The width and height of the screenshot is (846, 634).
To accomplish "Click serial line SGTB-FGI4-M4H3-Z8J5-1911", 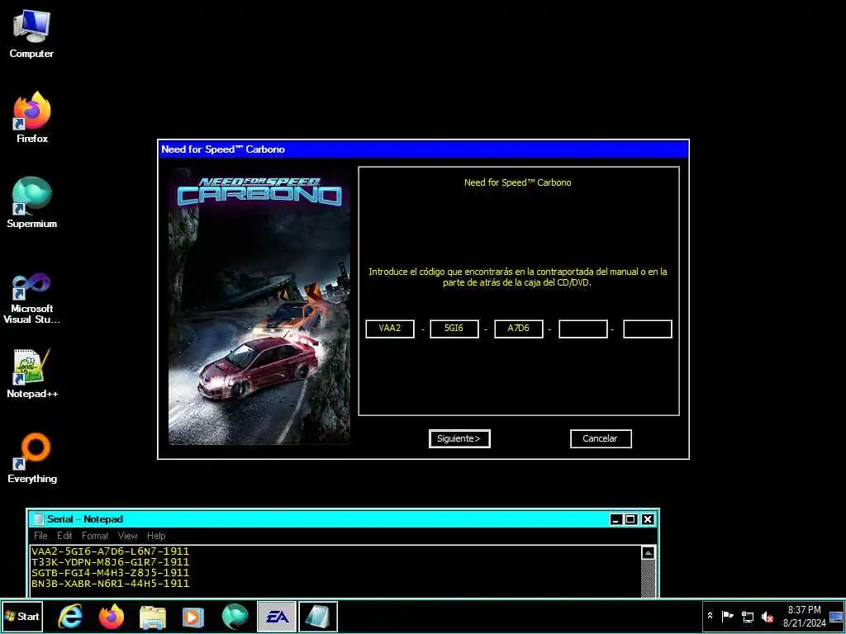I will point(111,573).
